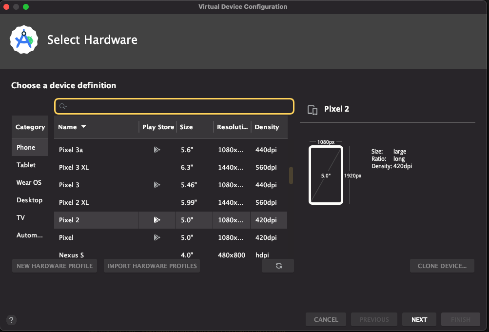This screenshot has width=489, height=332.
Task: Select the Pixel 2 device name
Action: coord(69,220)
